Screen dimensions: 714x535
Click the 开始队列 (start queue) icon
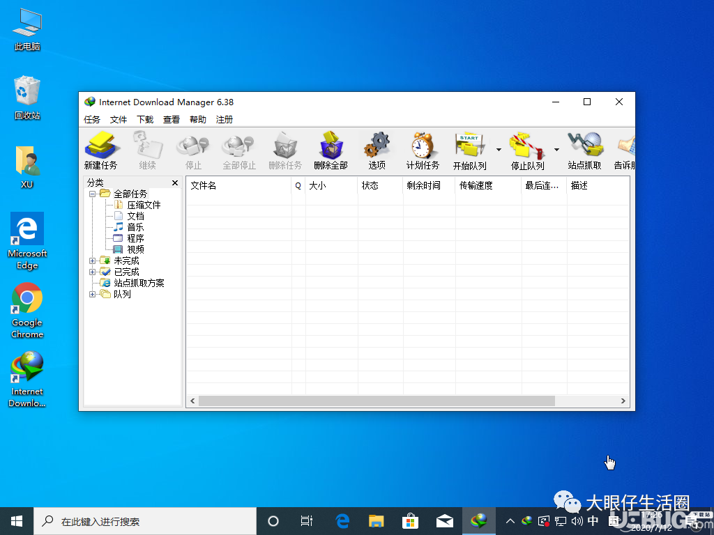pyautogui.click(x=470, y=150)
